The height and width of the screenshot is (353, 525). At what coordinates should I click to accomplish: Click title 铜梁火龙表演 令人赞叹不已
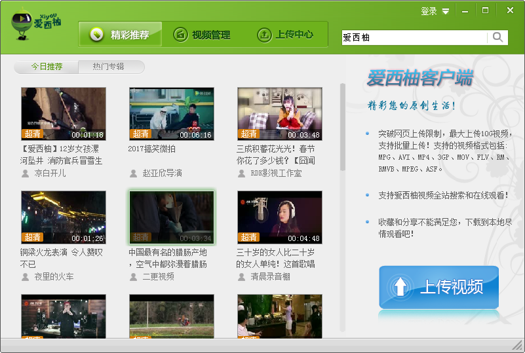(61, 258)
